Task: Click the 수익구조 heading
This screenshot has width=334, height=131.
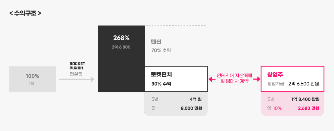Action: coord(25,13)
